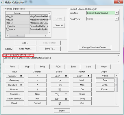This screenshot has width=124, height=115.
Task: Close the Fields Calculator window
Action: [119, 2]
